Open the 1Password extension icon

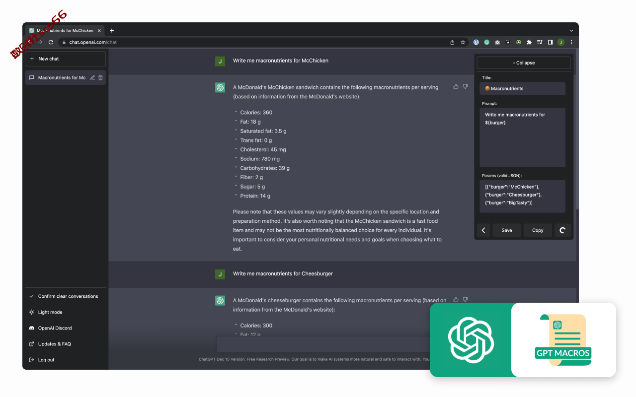(476, 42)
